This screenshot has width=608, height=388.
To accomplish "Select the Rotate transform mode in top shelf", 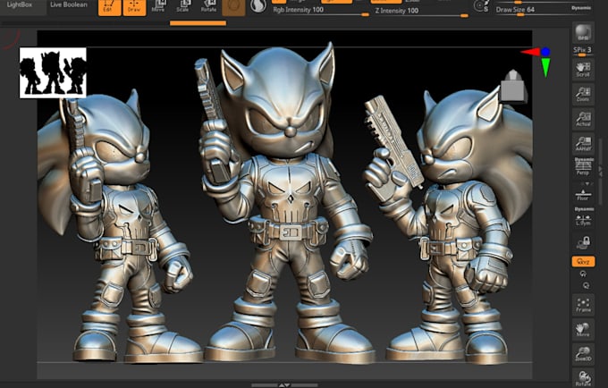I will click(x=208, y=6).
